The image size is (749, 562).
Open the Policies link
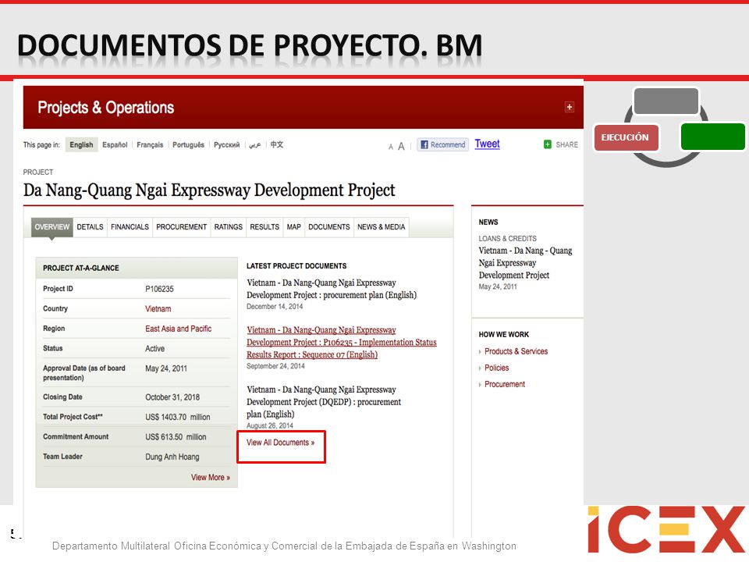coord(496,368)
